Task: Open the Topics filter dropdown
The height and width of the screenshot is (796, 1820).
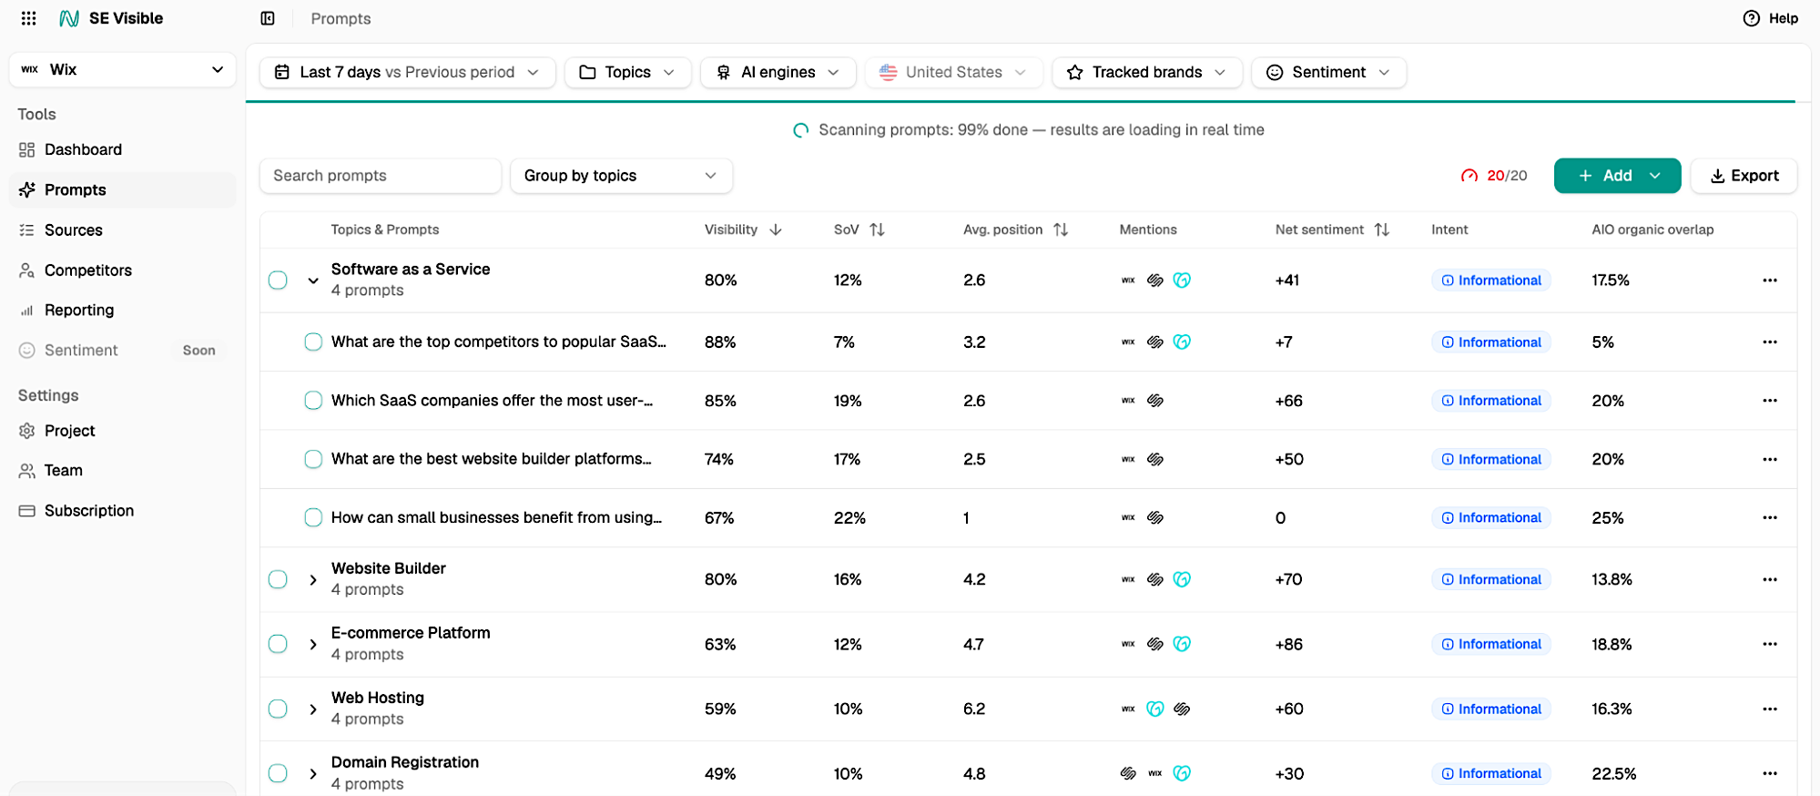Action: tap(628, 72)
